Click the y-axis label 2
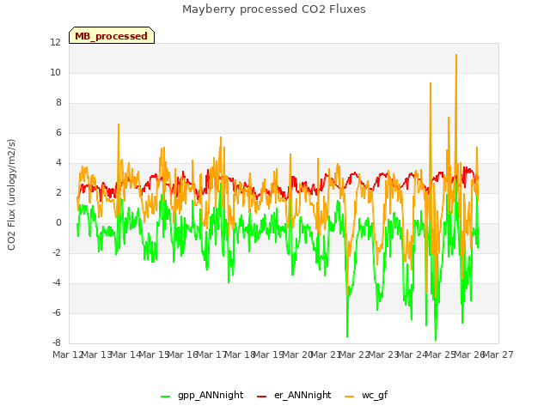550x412 pixels. (58, 192)
